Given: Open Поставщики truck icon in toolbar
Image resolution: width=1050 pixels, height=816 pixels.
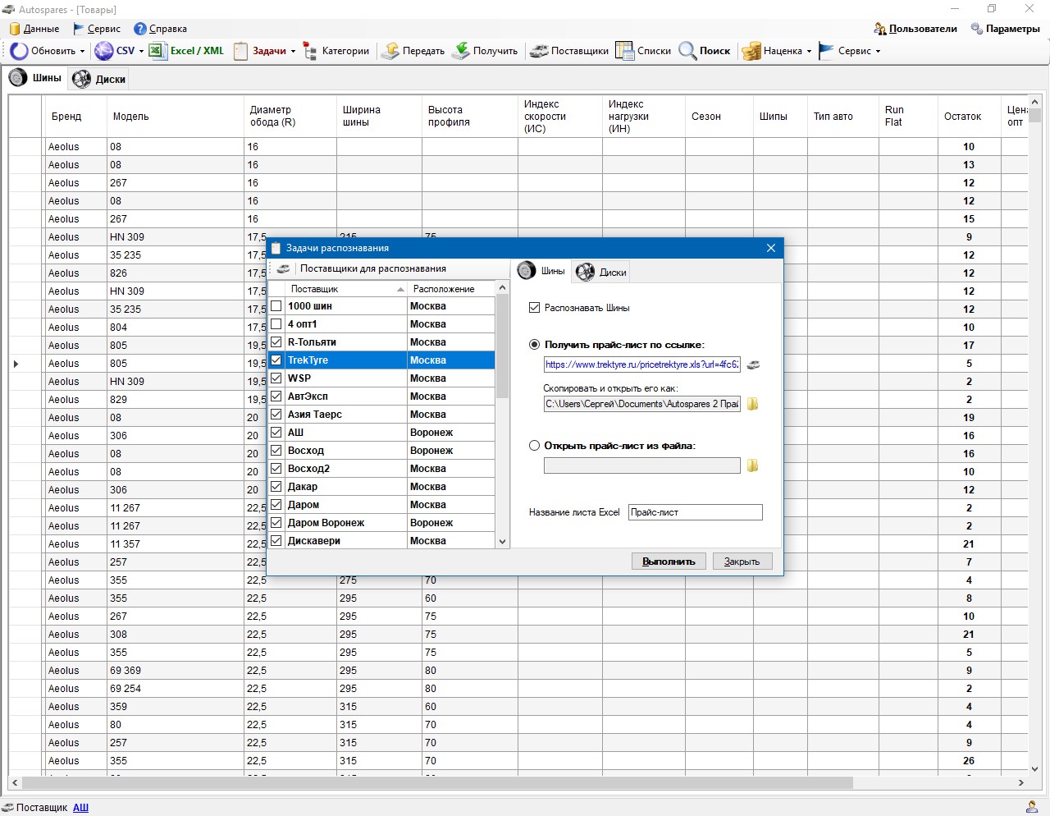Looking at the screenshot, I should tap(539, 51).
